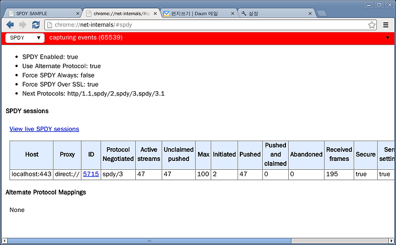Screen dimensions: 396x245
Task: Switch to the SPDY SAMPLE tab
Action: (42, 13)
